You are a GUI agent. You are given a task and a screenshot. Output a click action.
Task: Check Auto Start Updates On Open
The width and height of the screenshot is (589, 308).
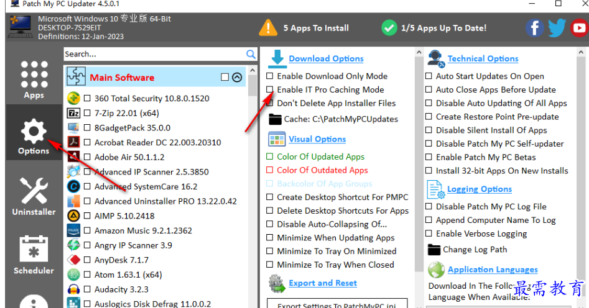pyautogui.click(x=429, y=76)
